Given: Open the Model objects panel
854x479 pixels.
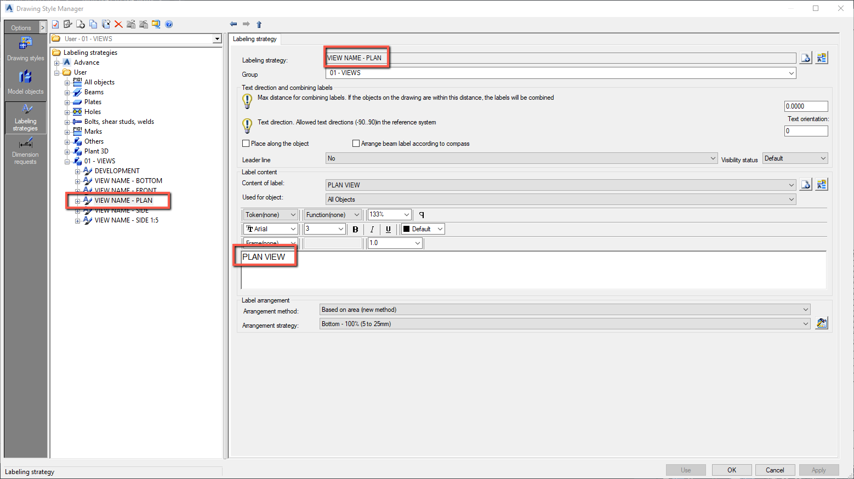Looking at the screenshot, I should pyautogui.click(x=25, y=82).
